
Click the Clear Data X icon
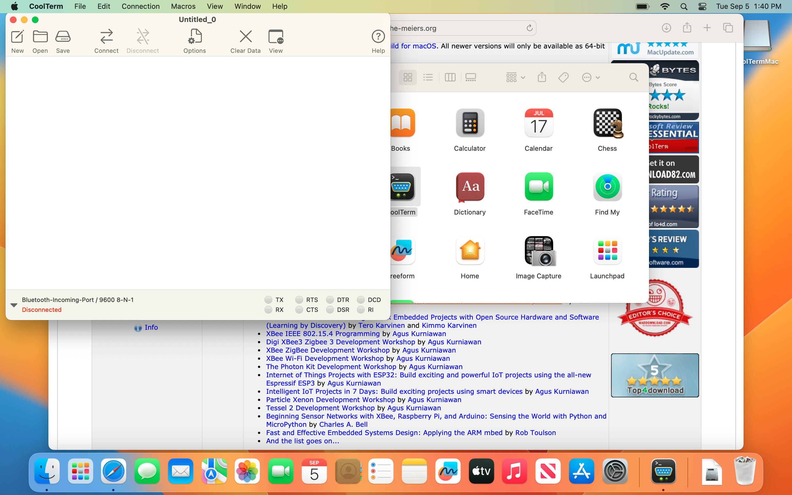point(246,37)
